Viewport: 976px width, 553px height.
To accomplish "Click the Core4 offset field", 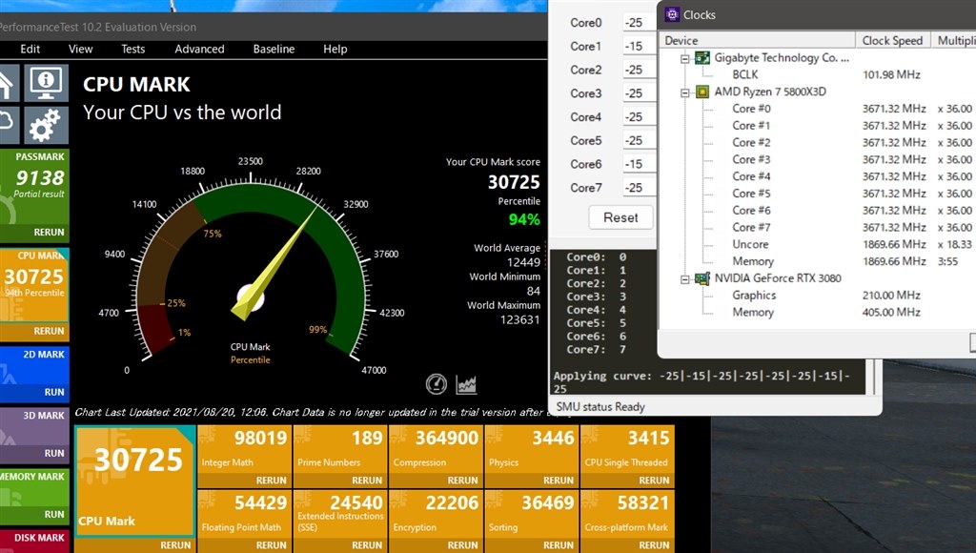I will coord(640,117).
